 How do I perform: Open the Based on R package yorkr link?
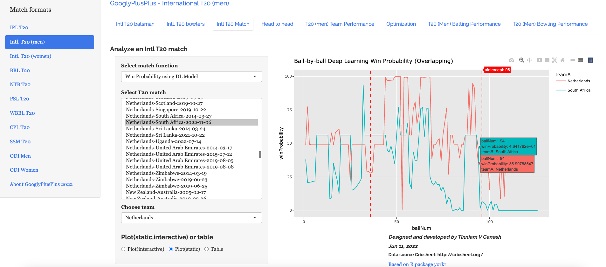click(417, 264)
